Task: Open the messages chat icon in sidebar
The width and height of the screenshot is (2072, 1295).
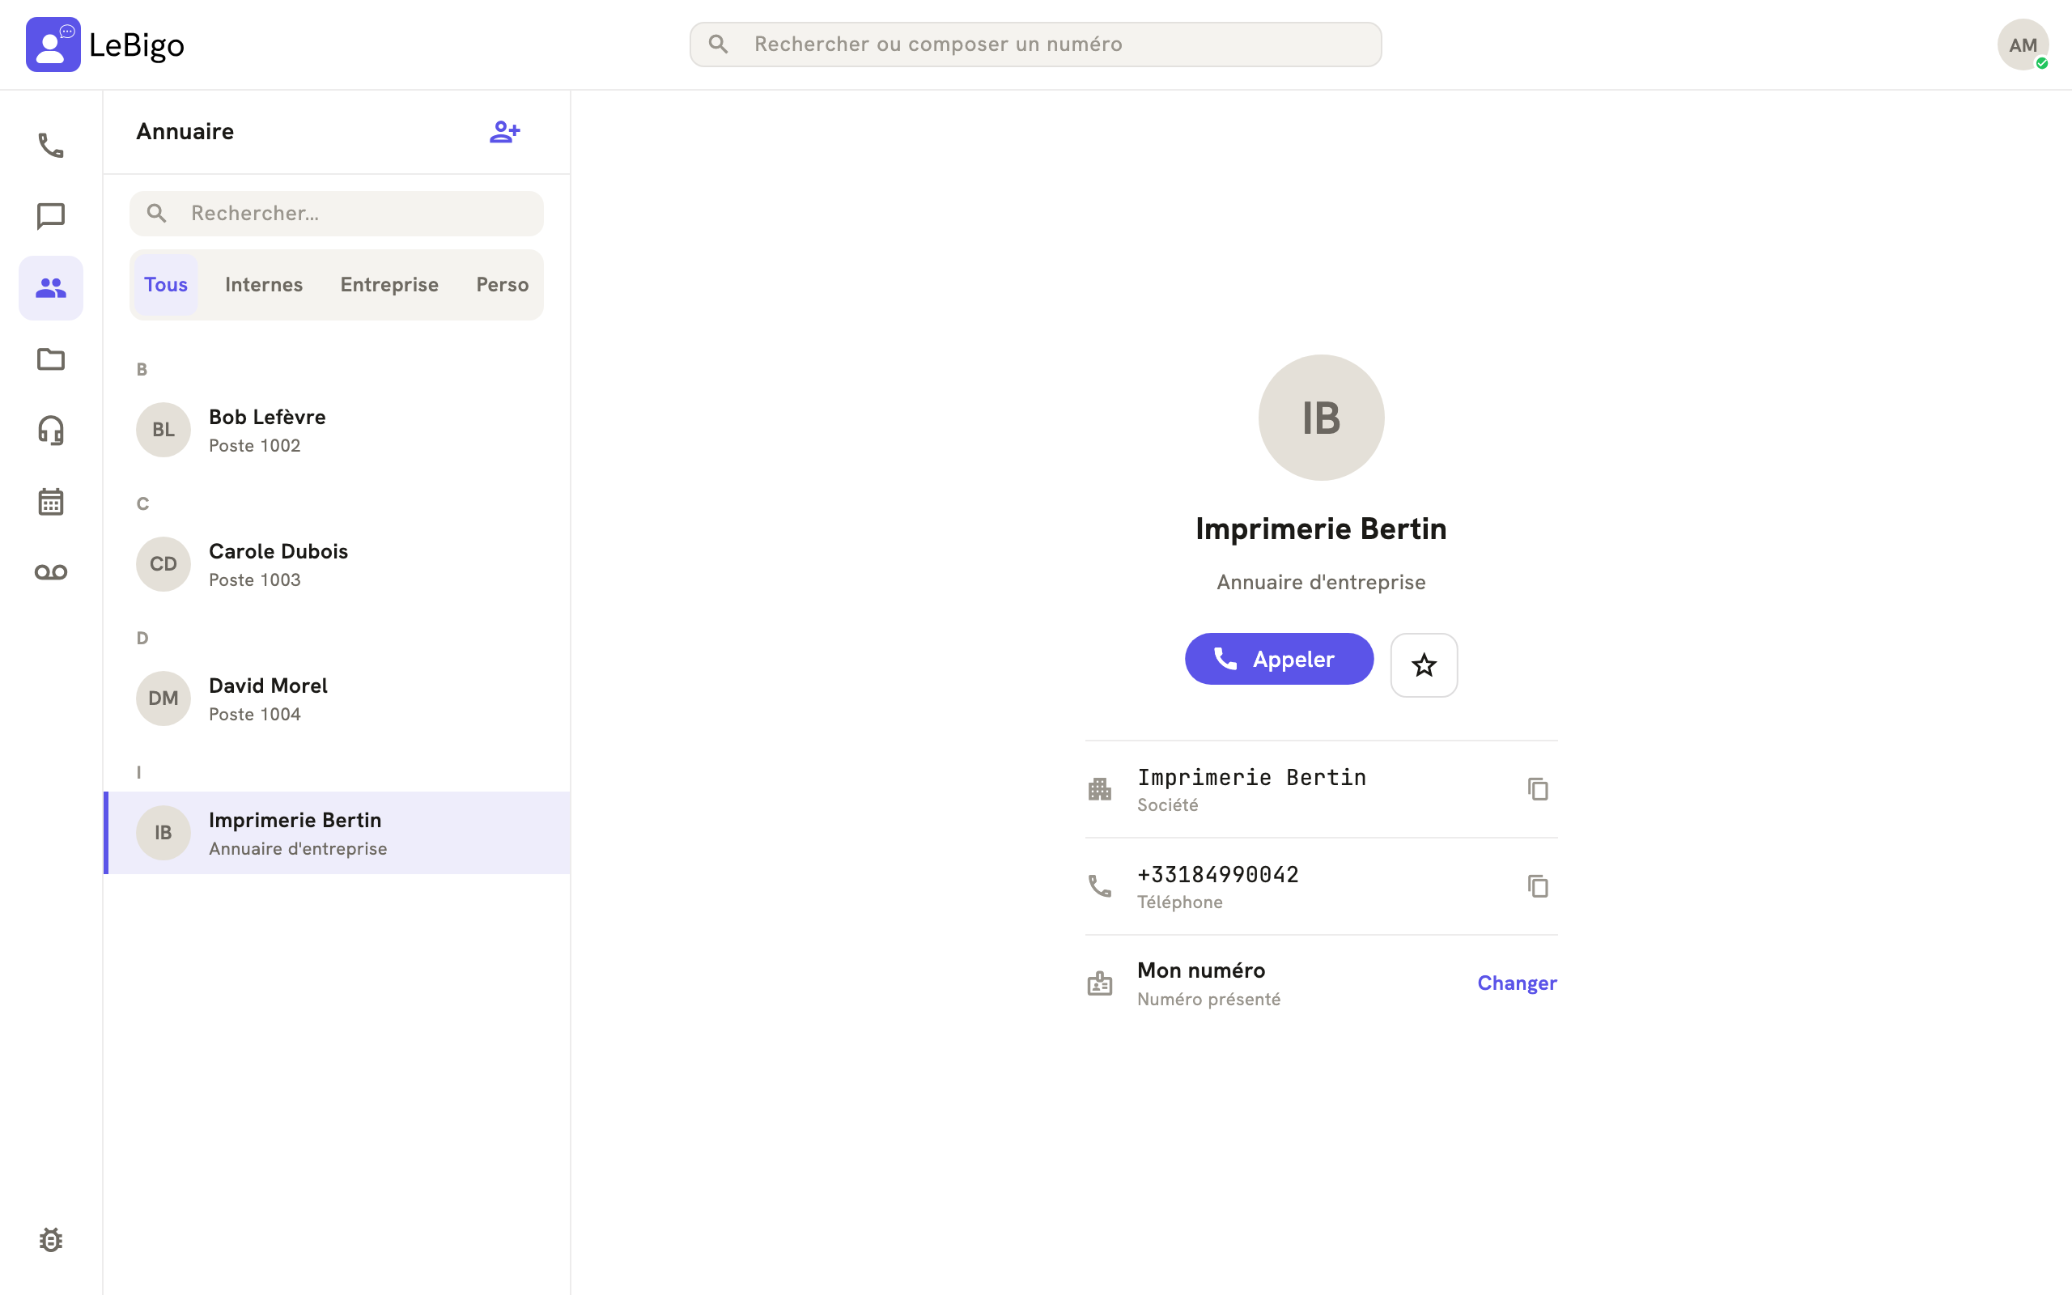Action: pyautogui.click(x=50, y=217)
